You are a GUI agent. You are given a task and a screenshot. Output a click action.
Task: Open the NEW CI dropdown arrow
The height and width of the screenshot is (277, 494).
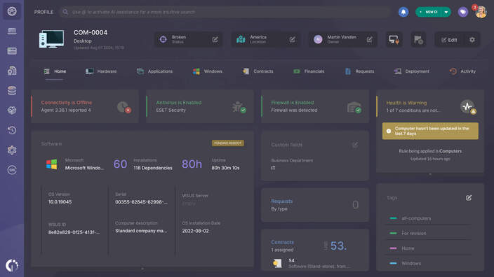click(446, 12)
